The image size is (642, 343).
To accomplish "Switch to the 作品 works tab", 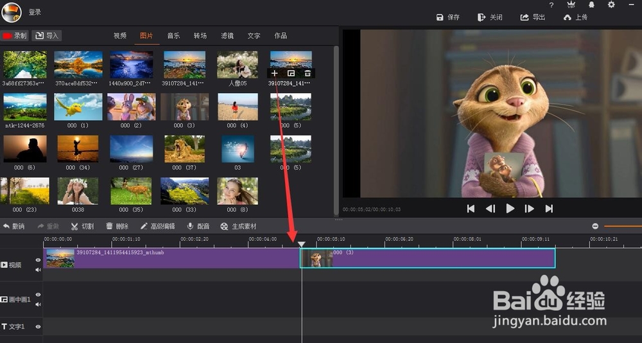I will [281, 36].
